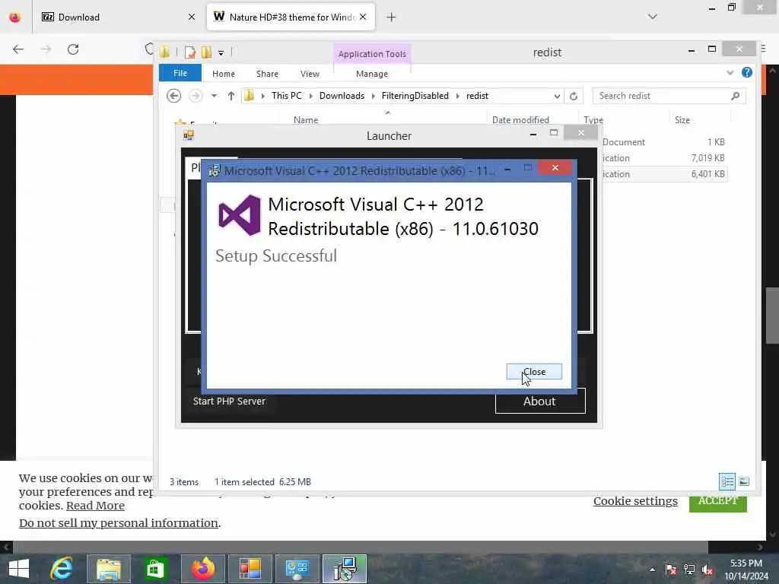Viewport: 779px width, 584px height.
Task: Open recent locations dropdown arrow in Explorer
Action: click(214, 96)
